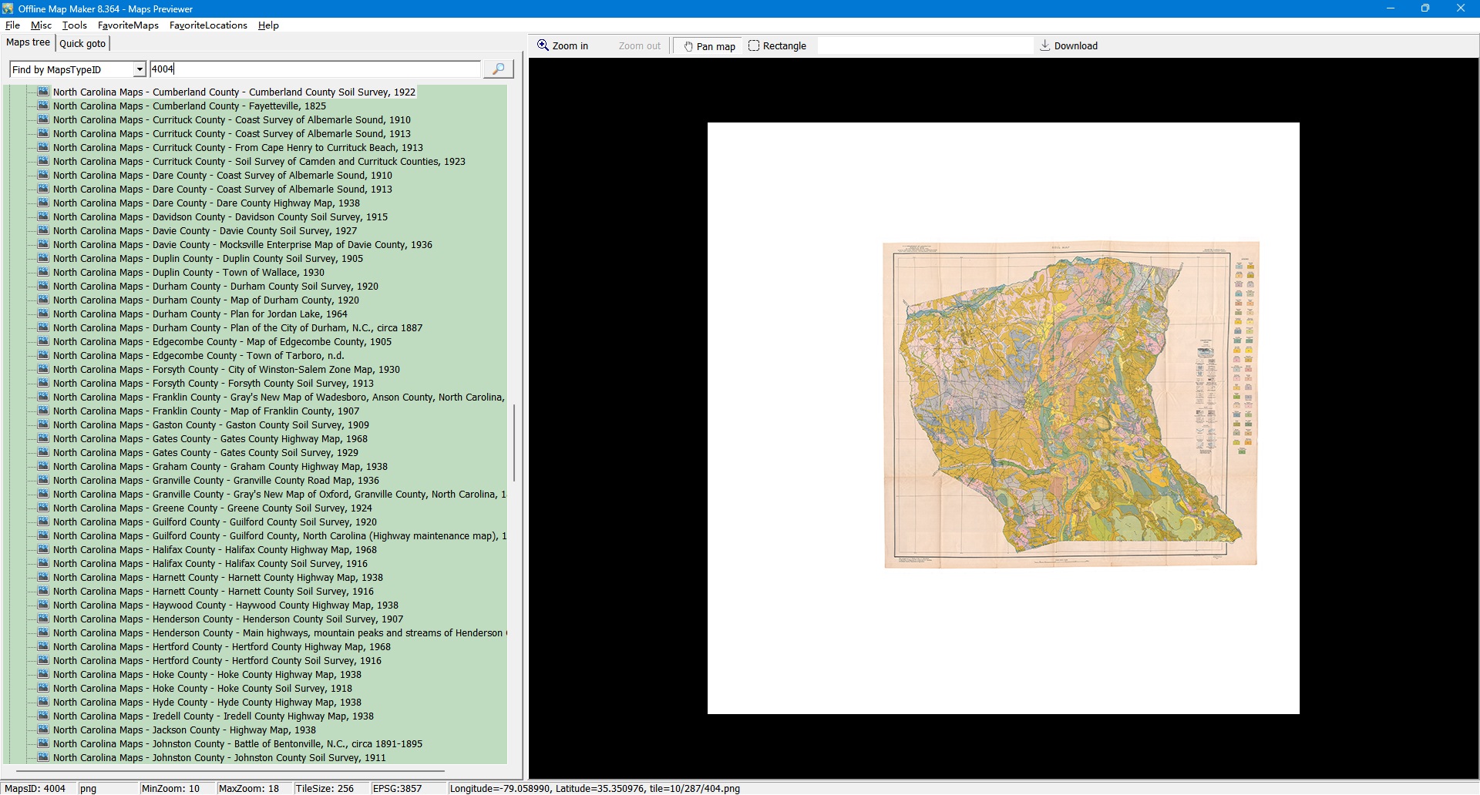
Task: Select the Maps tree tab
Action: pos(29,42)
